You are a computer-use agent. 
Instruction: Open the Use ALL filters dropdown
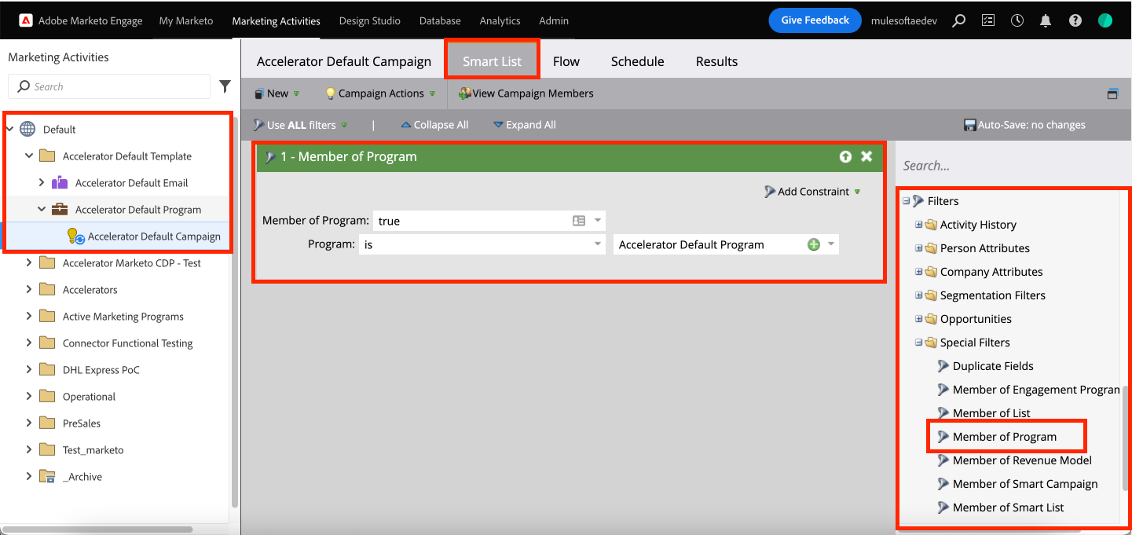pos(299,125)
